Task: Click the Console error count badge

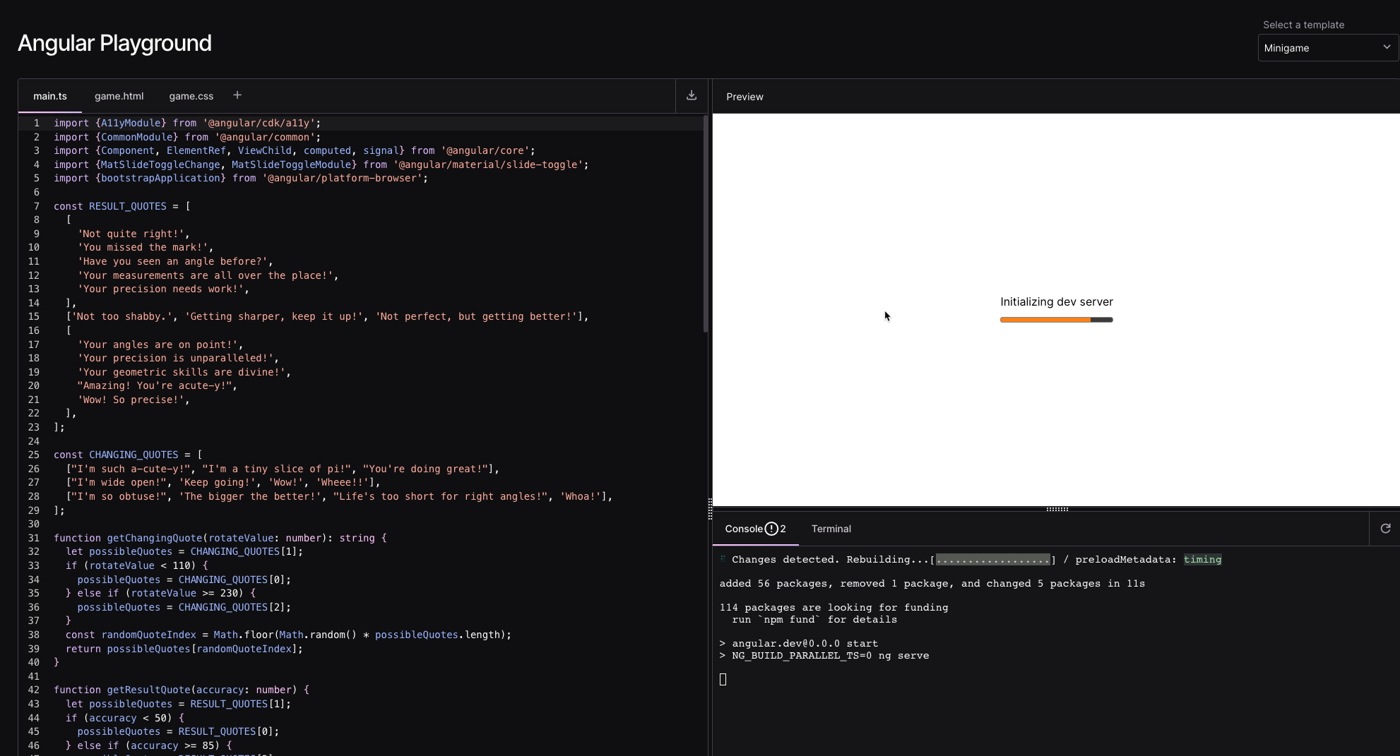Action: (x=774, y=528)
